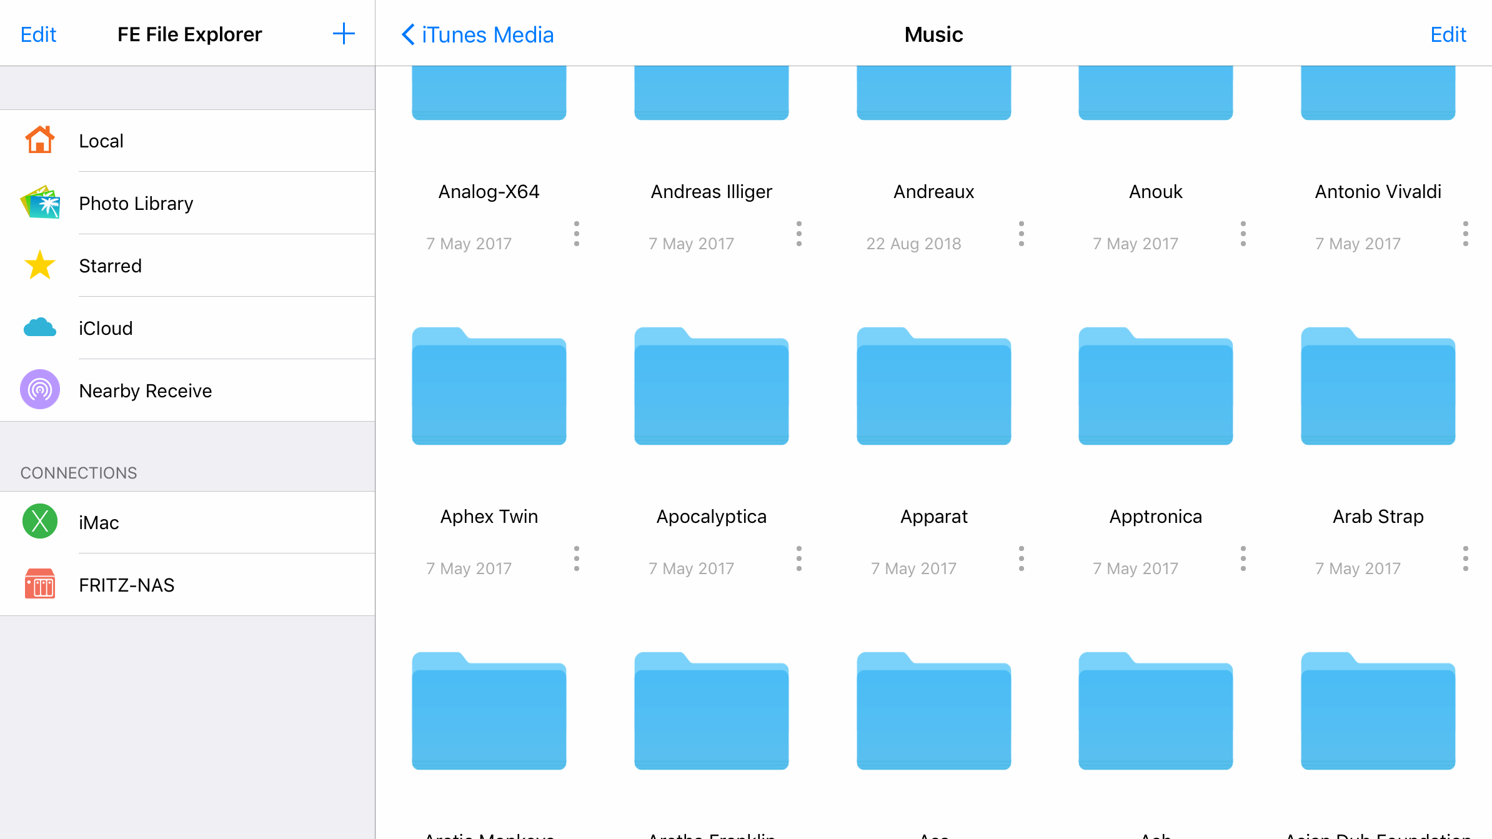The width and height of the screenshot is (1492, 839).
Task: Select the iCloud sidebar label
Action: click(x=106, y=329)
